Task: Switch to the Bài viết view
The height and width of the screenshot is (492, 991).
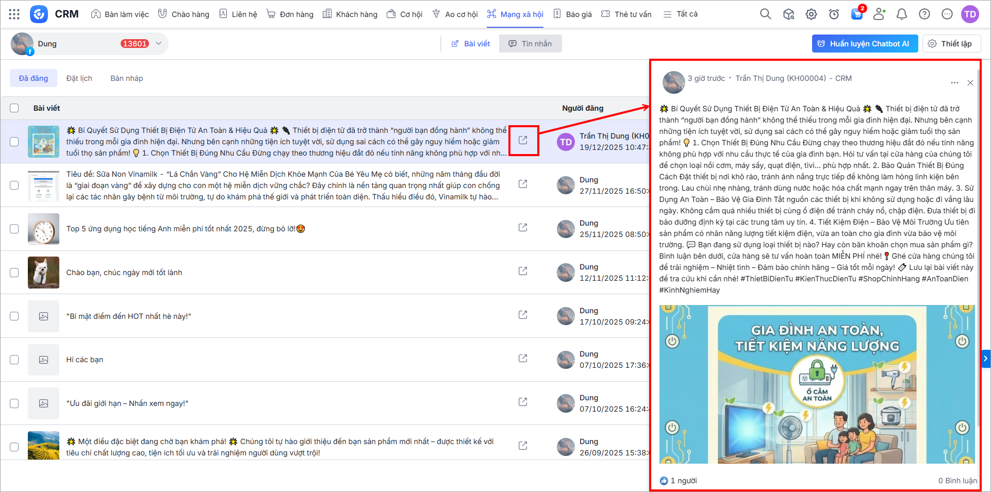Action: tap(470, 44)
